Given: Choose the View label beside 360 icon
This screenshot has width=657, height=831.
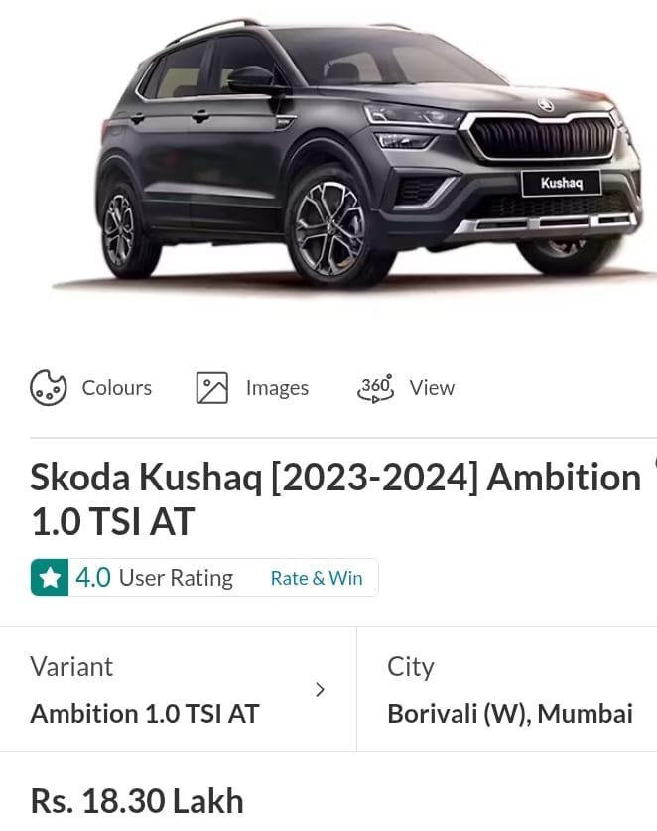Looking at the screenshot, I should (432, 387).
